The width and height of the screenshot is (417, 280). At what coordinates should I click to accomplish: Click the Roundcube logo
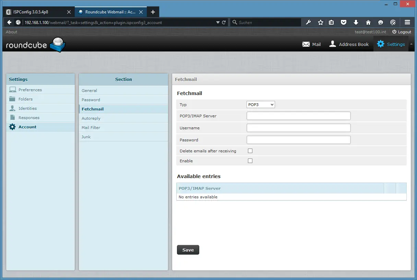coord(36,45)
